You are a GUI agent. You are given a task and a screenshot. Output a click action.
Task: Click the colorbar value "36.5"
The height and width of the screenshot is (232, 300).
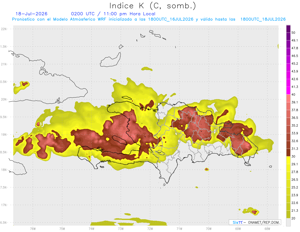[x=295, y=118]
